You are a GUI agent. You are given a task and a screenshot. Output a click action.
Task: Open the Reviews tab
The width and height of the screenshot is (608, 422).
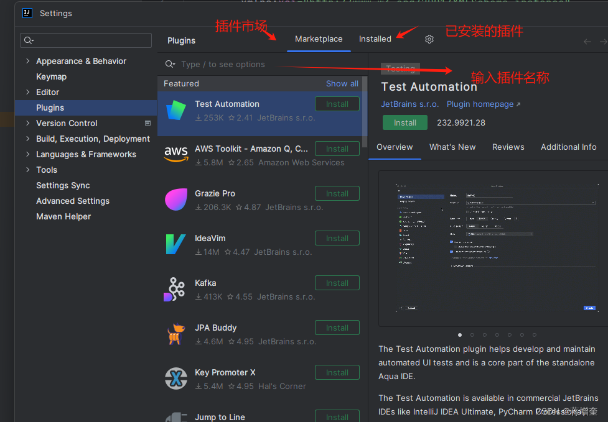point(508,147)
